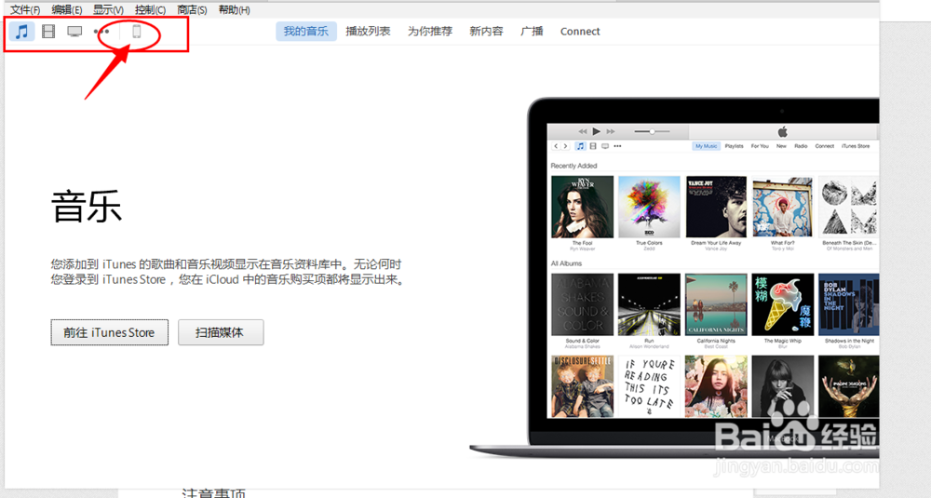Viewport: 931px width, 498px height.
Task: Click the line starting 您登录到 iTunes Store
Action: pyautogui.click(x=228, y=279)
